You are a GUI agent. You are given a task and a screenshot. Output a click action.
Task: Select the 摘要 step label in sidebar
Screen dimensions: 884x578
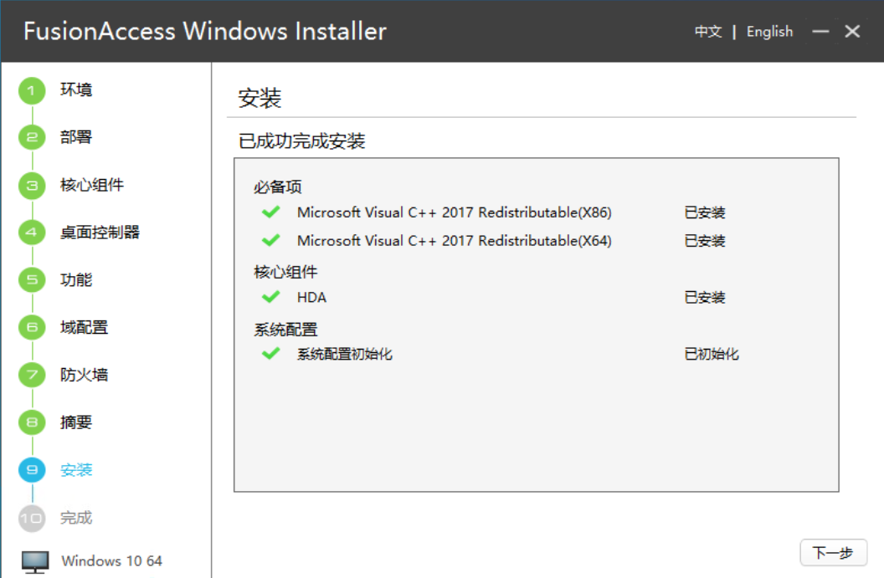[76, 422]
